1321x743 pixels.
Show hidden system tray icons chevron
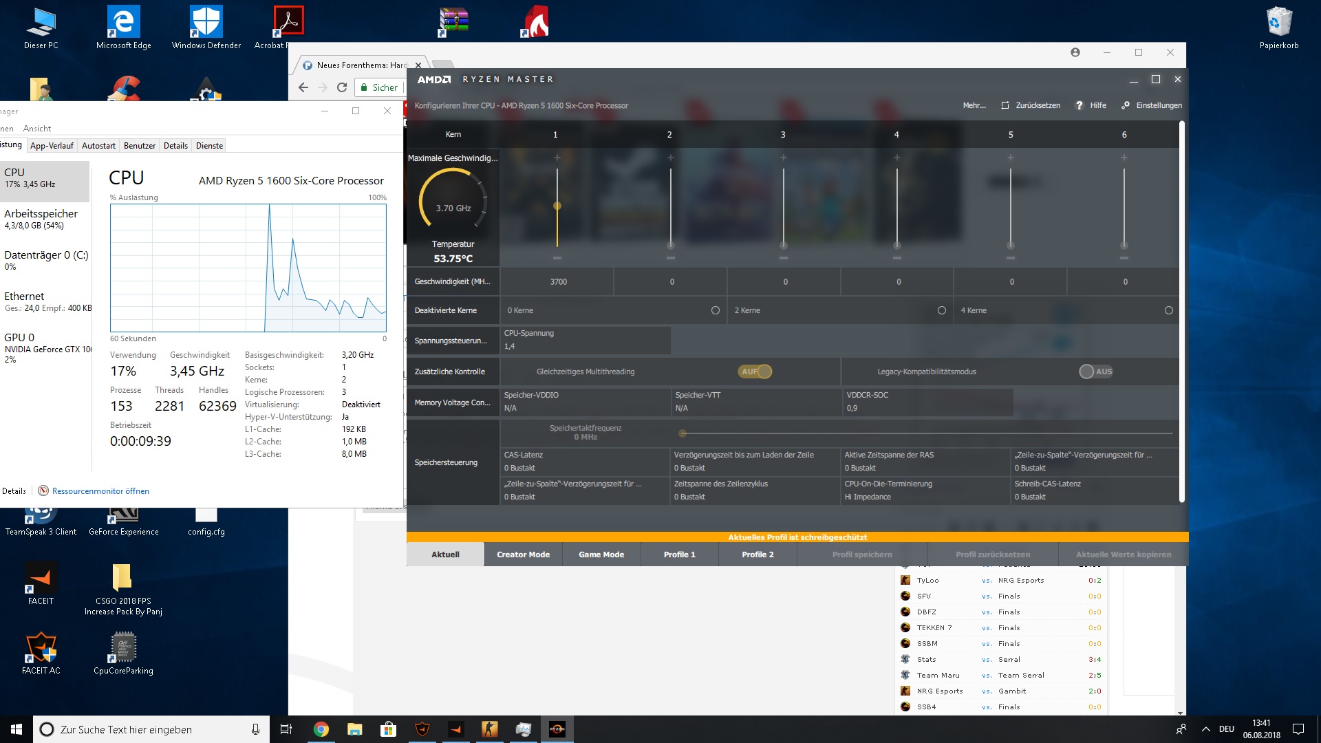point(1205,729)
